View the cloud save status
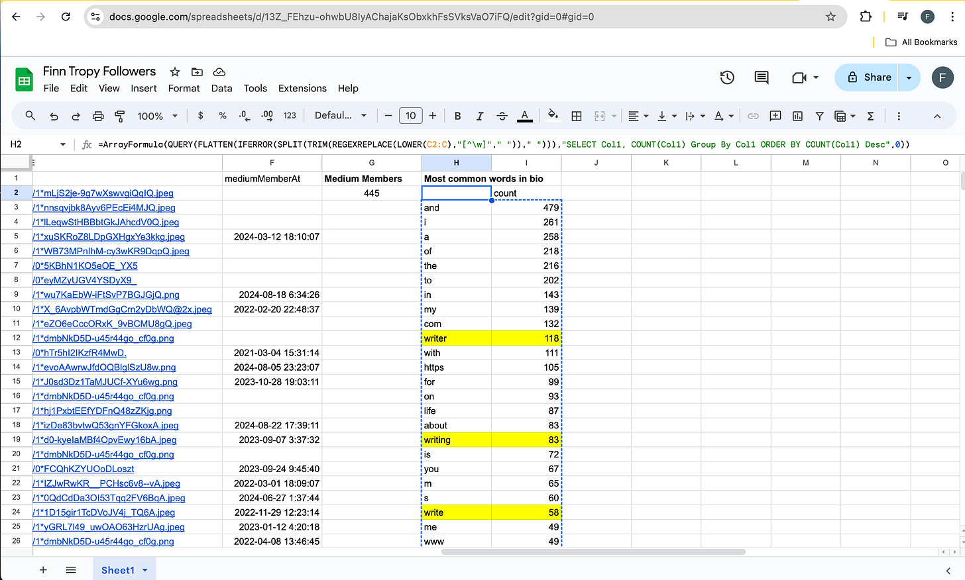 (219, 72)
